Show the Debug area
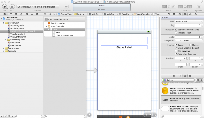This screenshot has height=118, width=204. pyautogui.click(x=185, y=7)
